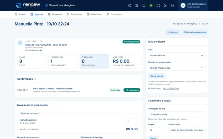Click the Confirmadas (1) heading
This screenshot has height=139, width=223.
tap(27, 79)
